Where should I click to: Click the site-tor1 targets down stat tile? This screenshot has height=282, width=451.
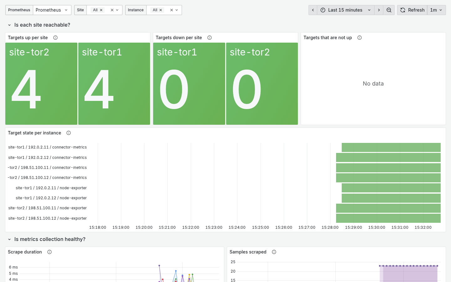tap(189, 84)
